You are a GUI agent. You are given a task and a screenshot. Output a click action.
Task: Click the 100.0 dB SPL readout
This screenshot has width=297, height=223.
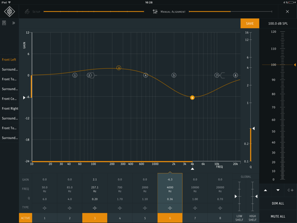[278, 24]
